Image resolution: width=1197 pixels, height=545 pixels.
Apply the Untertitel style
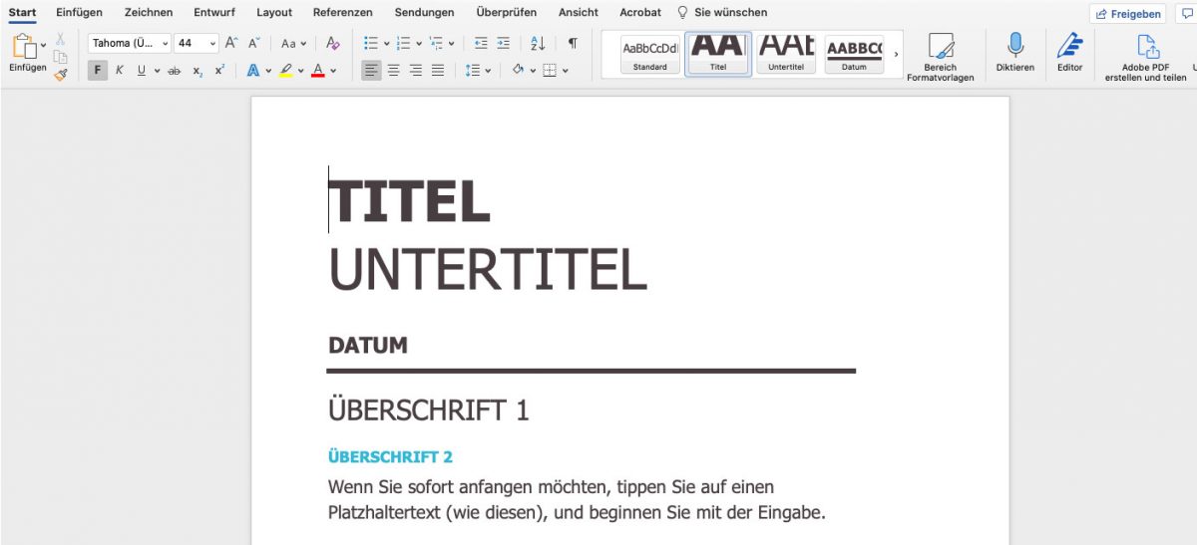(785, 53)
